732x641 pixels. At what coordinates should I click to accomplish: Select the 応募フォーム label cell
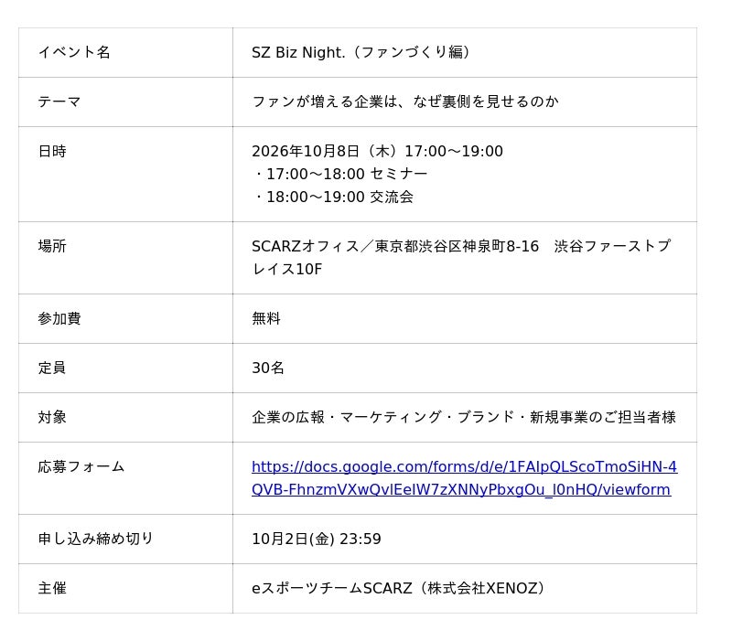[125, 478]
